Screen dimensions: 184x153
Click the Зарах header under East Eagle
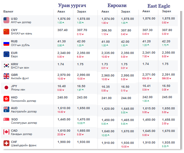click(166, 11)
